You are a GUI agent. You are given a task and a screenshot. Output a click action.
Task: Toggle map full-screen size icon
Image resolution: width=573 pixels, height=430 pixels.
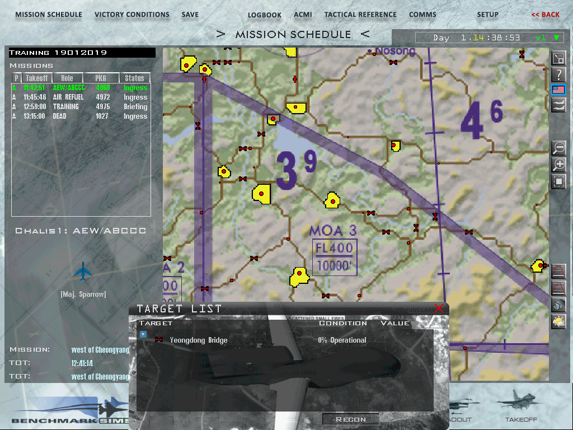tap(558, 58)
